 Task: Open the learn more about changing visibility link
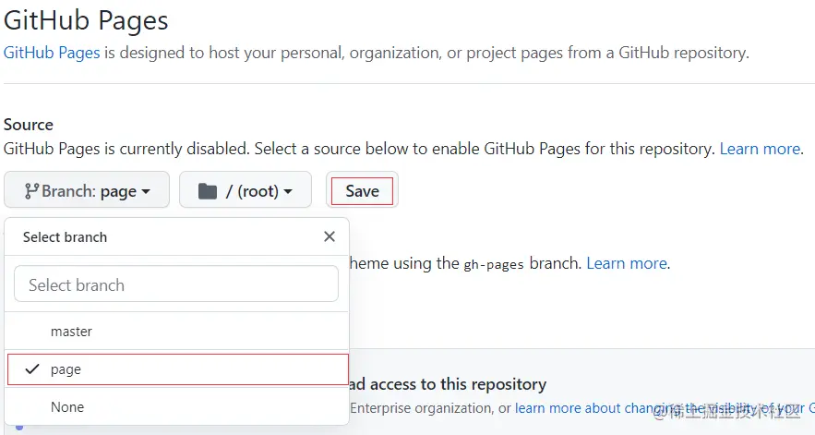coord(665,408)
